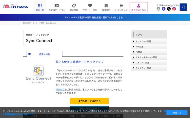Open the Instagram icon
Image resolution: width=190 pixels, height=118 pixels.
[174, 9]
